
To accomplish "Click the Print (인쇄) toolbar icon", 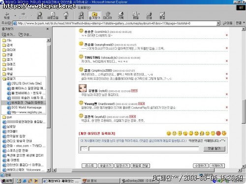I will coord(149,16).
